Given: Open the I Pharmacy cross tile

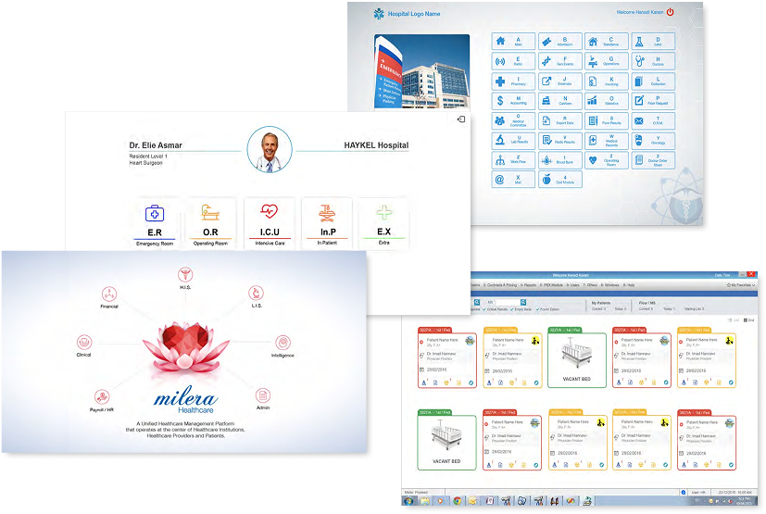Looking at the screenshot, I should pos(513,81).
